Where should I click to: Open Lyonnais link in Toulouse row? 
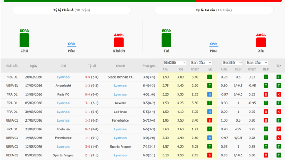pyautogui.click(x=120, y=129)
